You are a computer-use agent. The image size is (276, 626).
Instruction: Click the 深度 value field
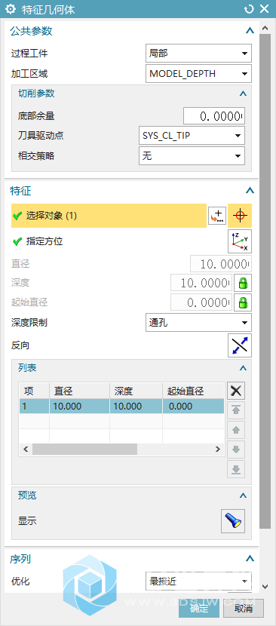[x=201, y=283]
